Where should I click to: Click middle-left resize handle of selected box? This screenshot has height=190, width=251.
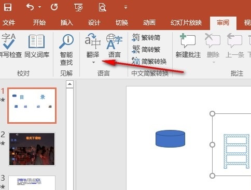[212, 144]
